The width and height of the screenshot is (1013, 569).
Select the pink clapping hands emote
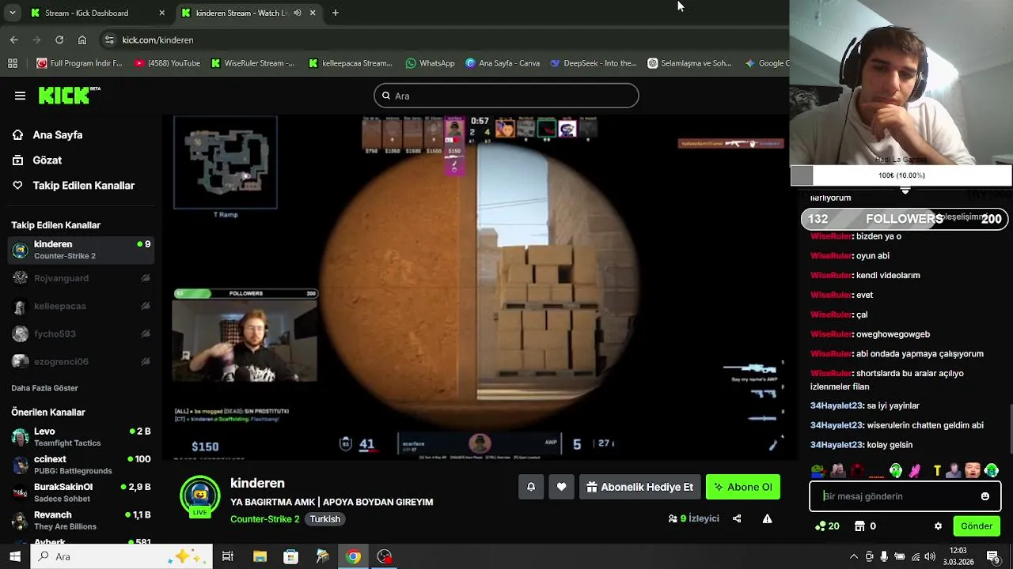point(915,471)
